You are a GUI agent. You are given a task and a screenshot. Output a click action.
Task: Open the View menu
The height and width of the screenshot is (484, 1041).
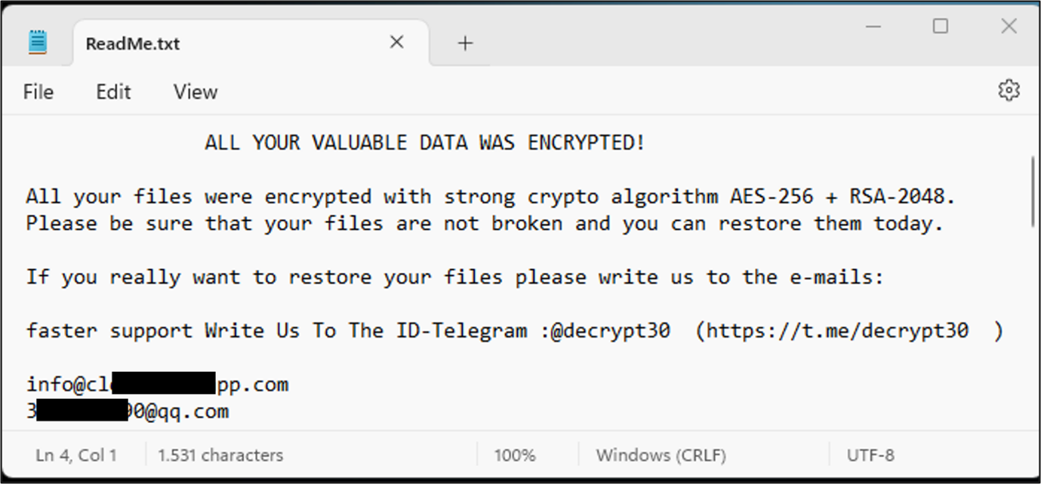196,92
